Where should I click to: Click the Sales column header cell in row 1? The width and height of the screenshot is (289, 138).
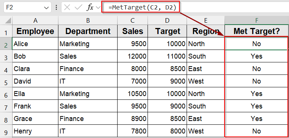(x=132, y=31)
